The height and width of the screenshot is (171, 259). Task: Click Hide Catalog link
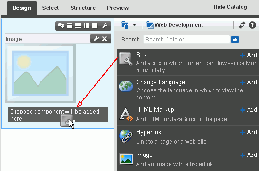[230, 7]
